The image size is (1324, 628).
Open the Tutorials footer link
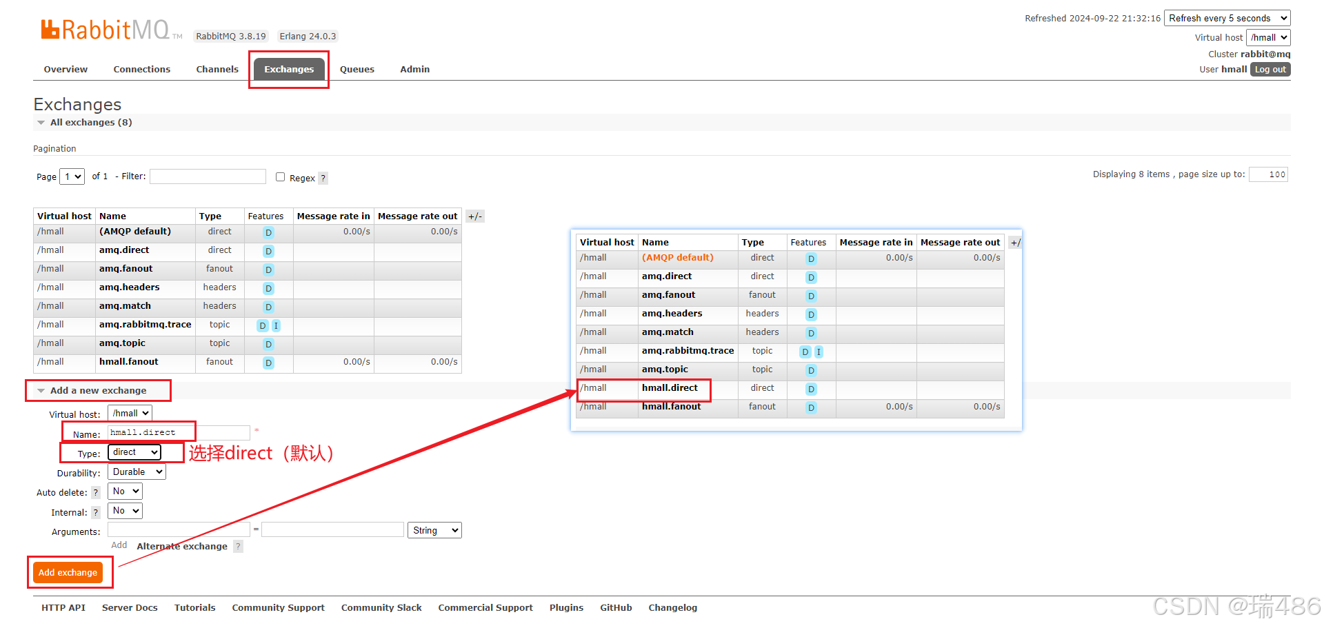click(195, 608)
